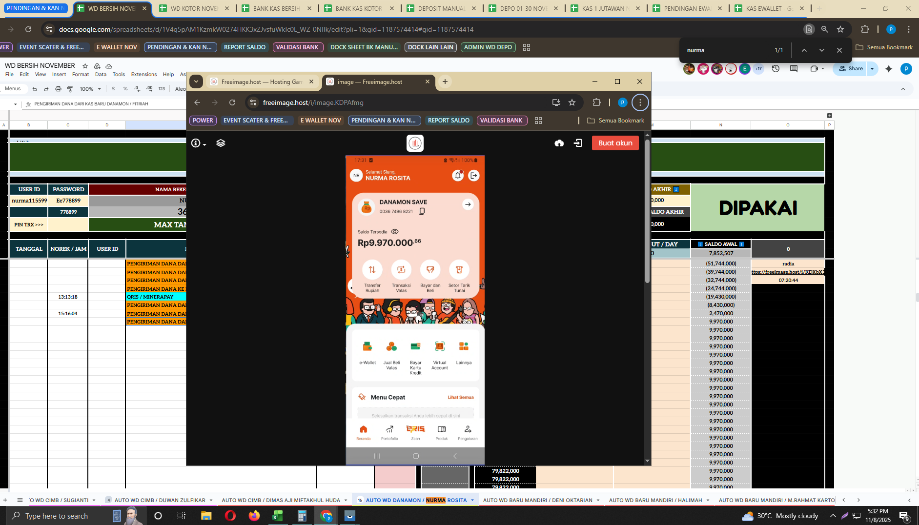919x525 pixels.
Task: Open the Sheets Insert menu
Action: [x=59, y=75]
